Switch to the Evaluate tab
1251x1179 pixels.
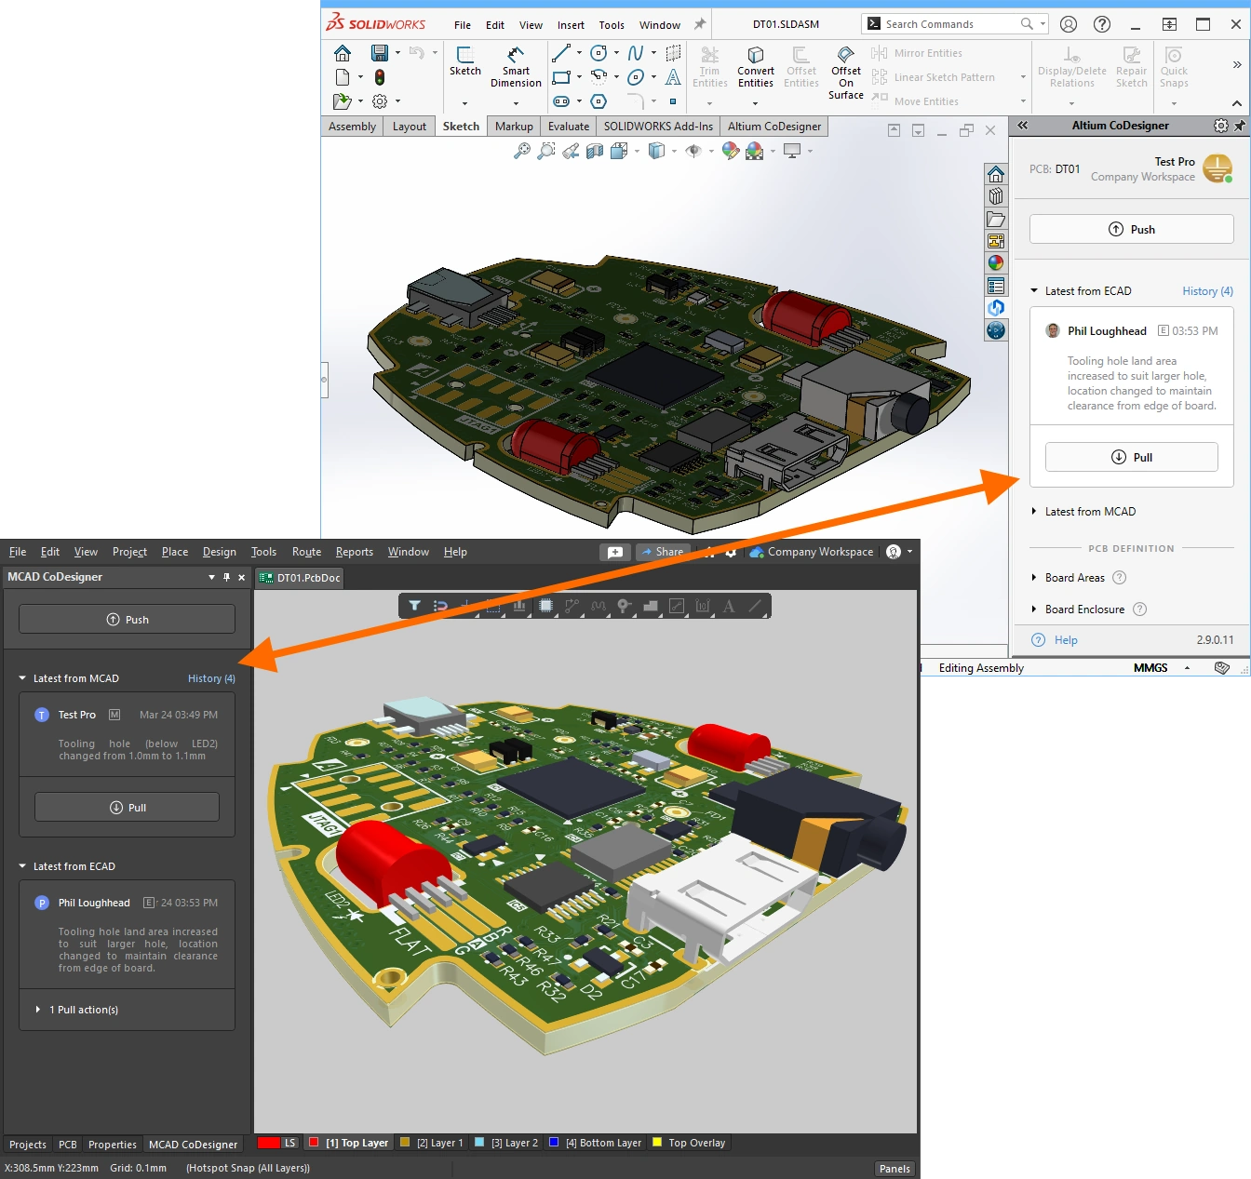click(x=569, y=127)
